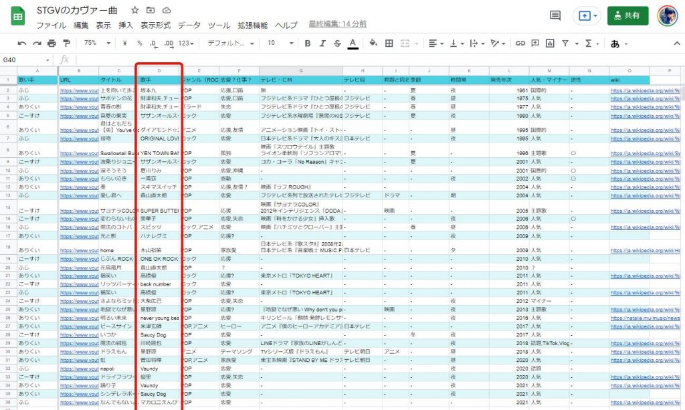Open the comment history icon
Screen dimensions: 685x410
pos(555,15)
